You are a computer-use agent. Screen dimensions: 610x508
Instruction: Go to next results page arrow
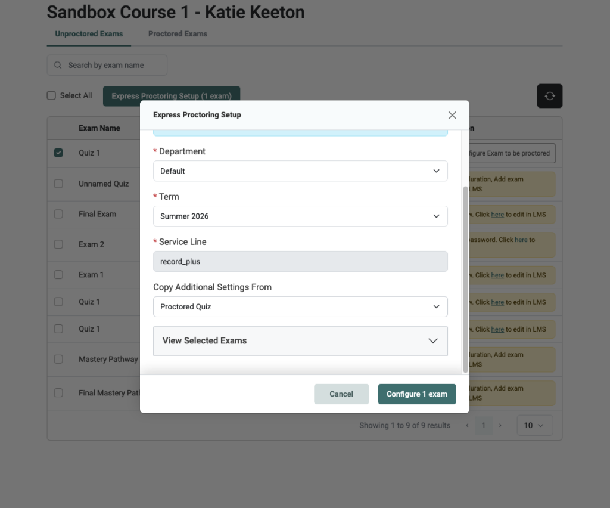tap(500, 426)
